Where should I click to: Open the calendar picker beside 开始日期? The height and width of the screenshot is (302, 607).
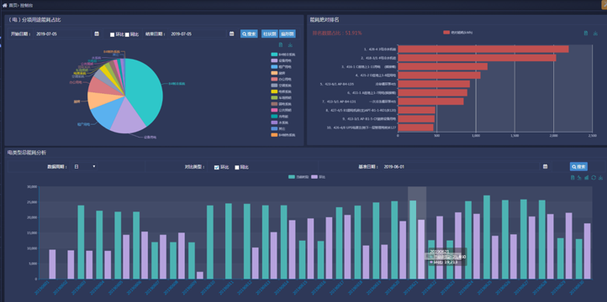pos(97,34)
